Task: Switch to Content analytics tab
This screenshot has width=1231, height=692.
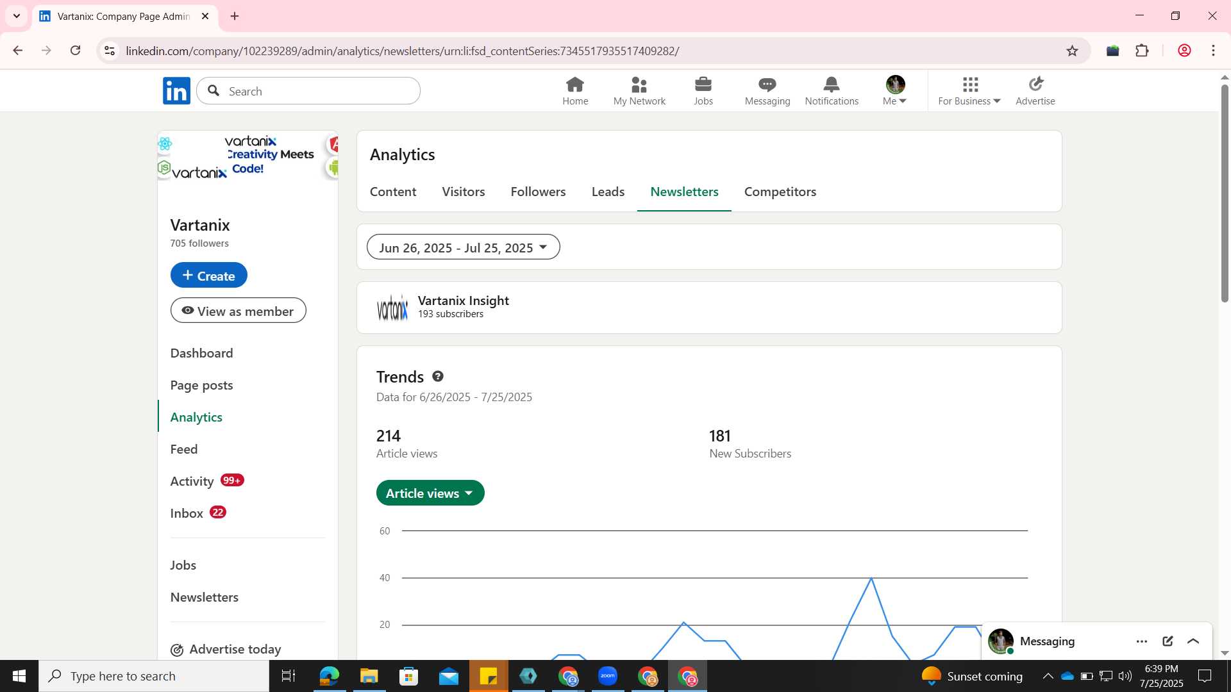Action: point(393,192)
